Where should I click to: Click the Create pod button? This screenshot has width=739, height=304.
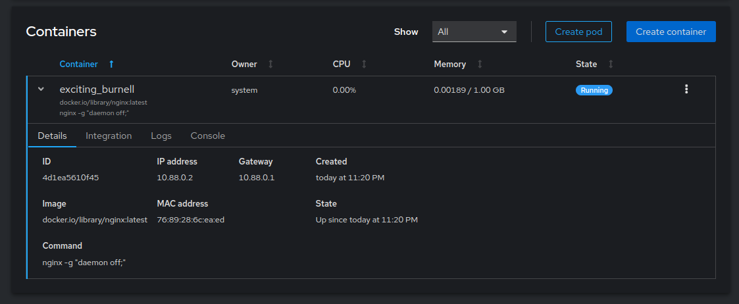tap(578, 32)
